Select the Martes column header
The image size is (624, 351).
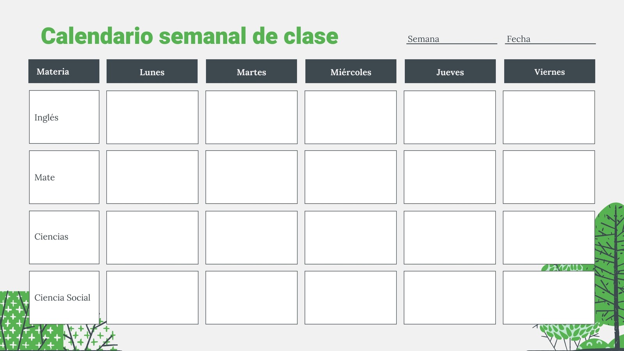click(x=252, y=71)
